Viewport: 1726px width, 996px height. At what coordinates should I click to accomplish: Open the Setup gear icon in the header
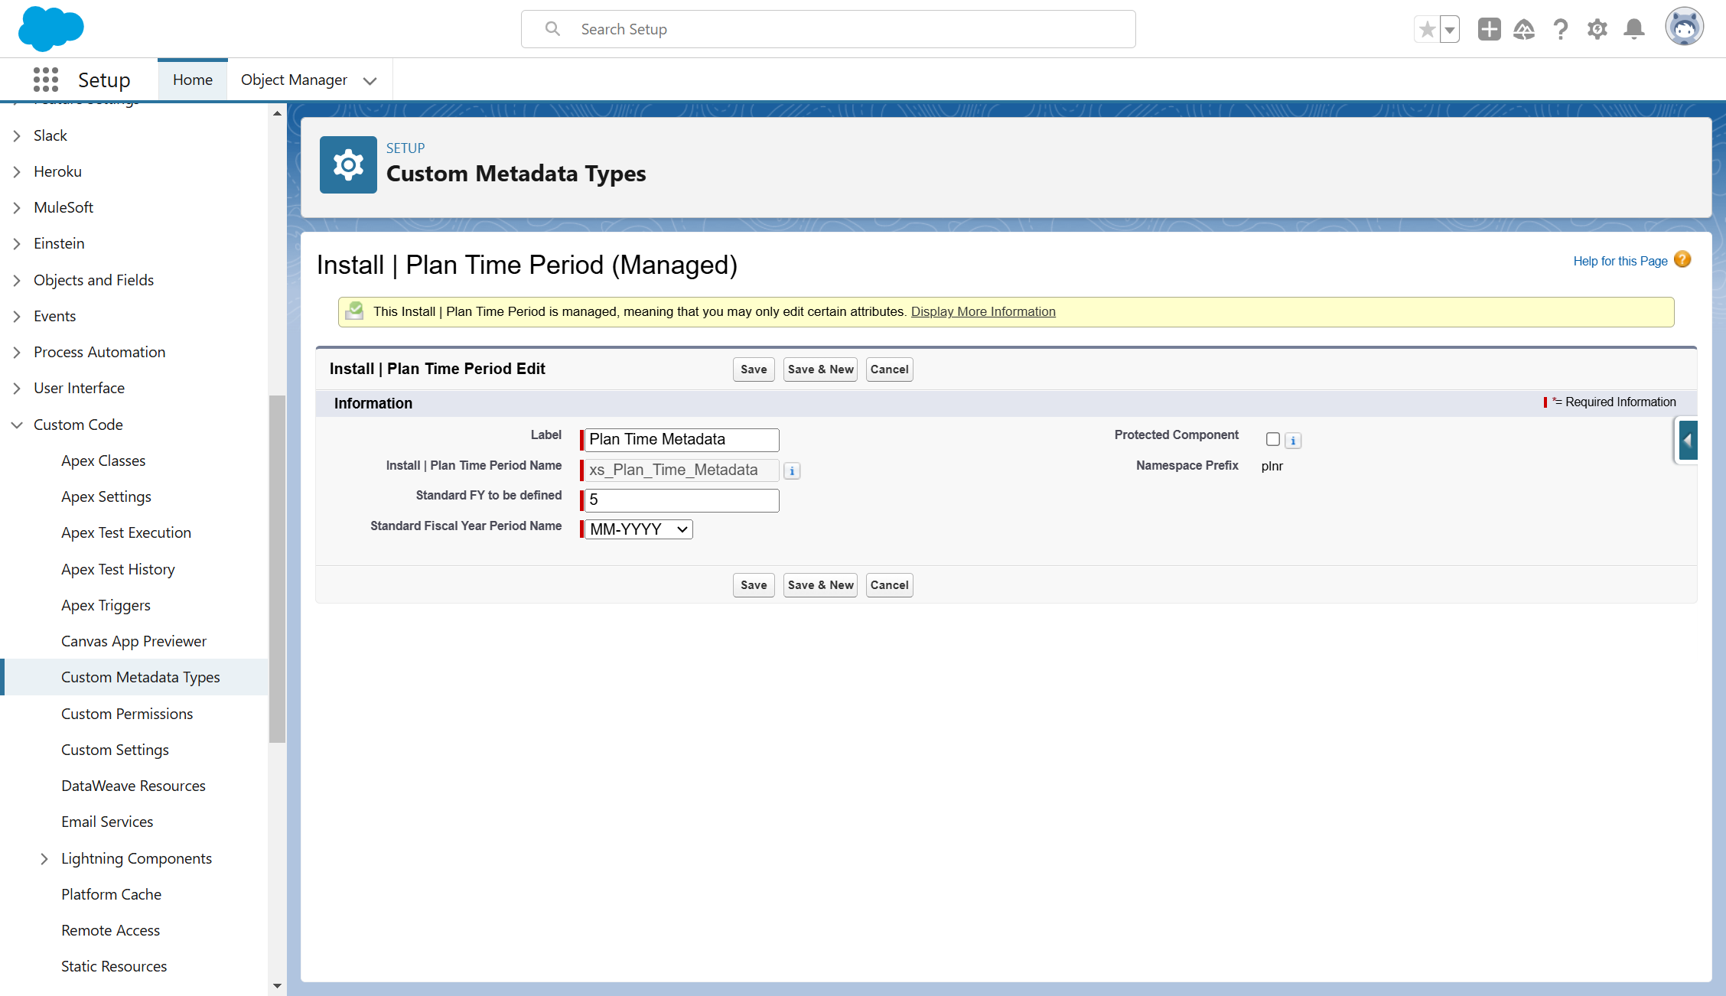coord(1597,30)
